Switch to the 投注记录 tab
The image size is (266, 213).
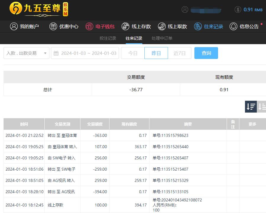tap(108, 38)
